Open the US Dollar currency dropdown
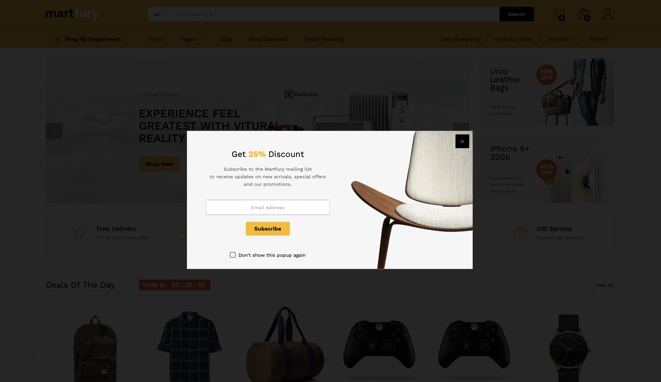Viewport: 661px width, 382px height. coord(561,39)
